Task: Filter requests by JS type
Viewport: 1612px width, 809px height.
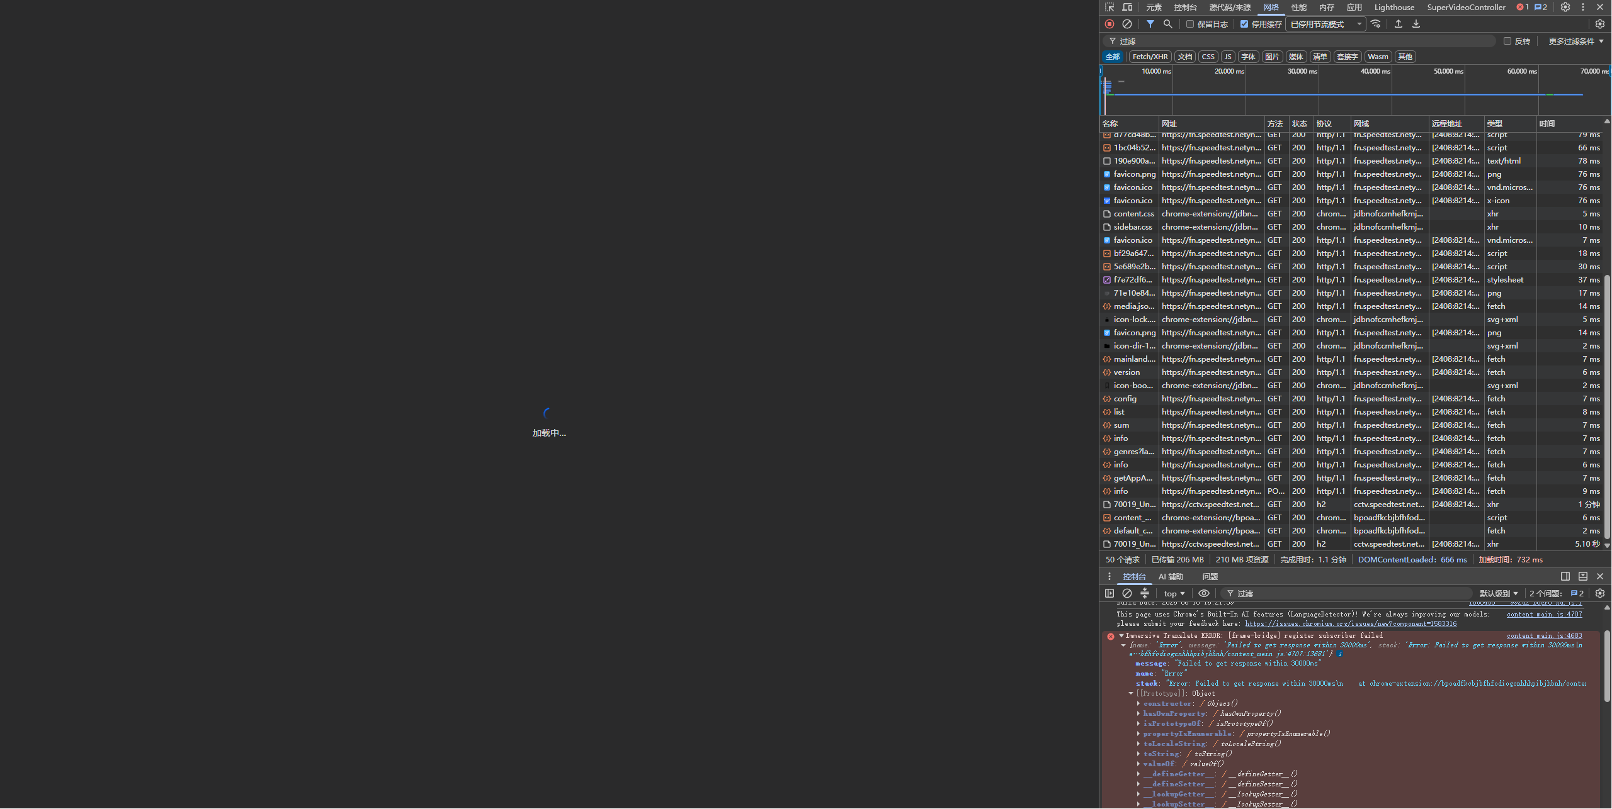Action: coord(1228,57)
